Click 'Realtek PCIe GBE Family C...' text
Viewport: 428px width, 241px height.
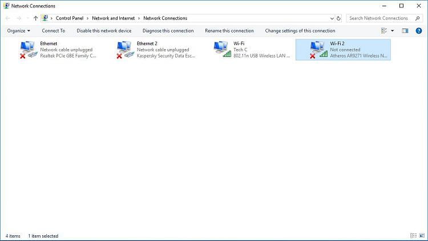68,56
